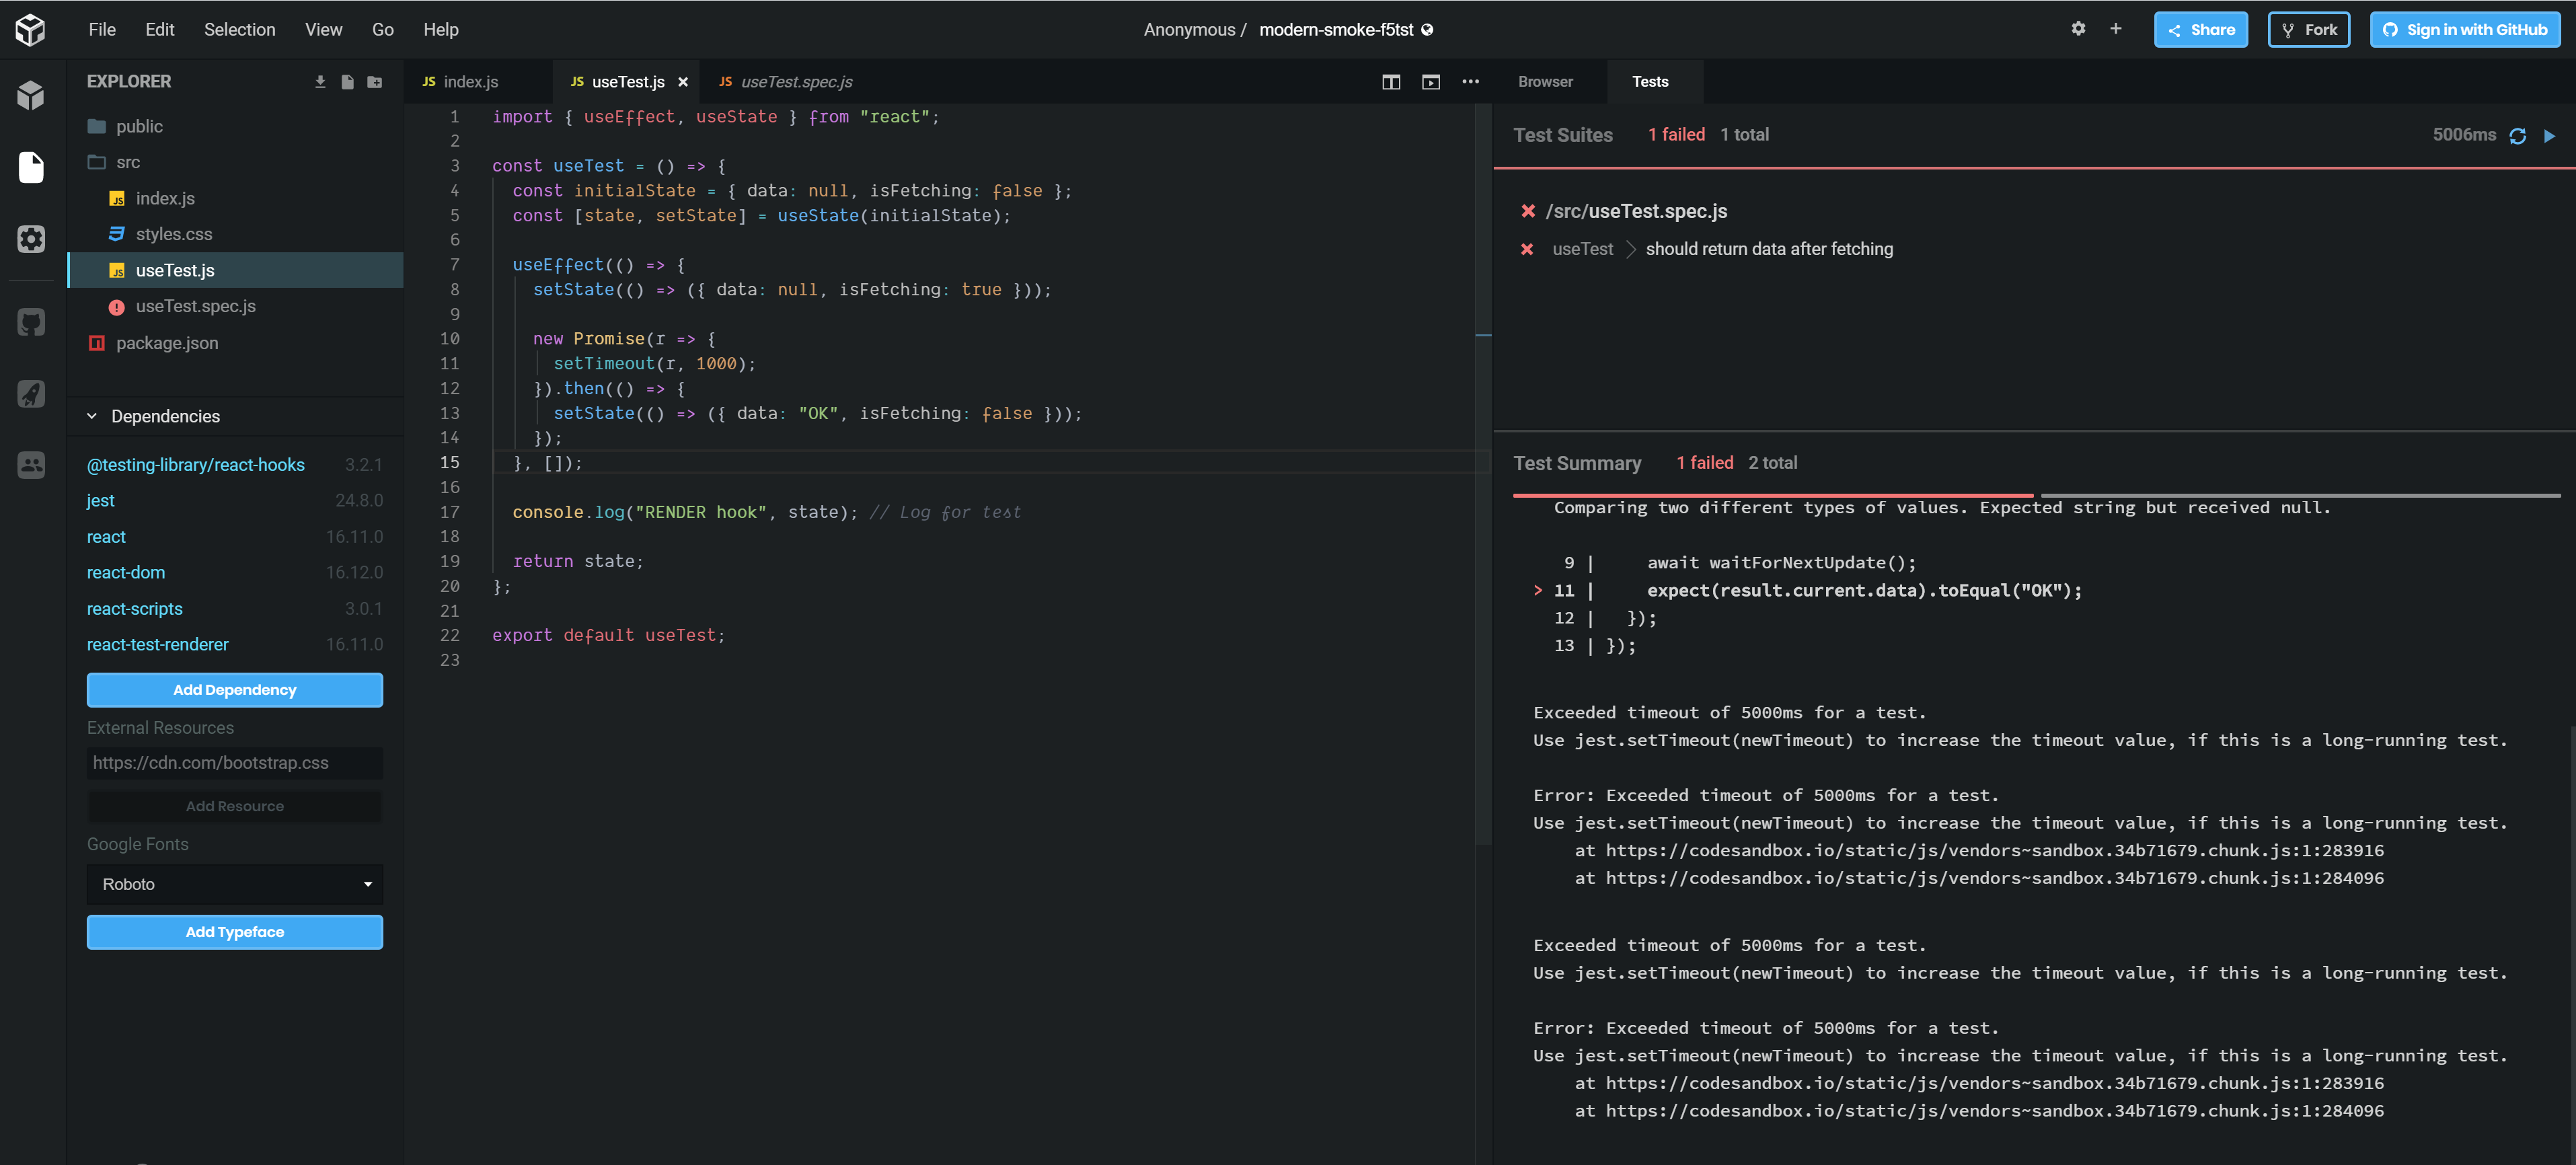Viewport: 2576px width, 1165px height.
Task: Select the Deployment rocket icon in sidebar
Action: click(30, 393)
